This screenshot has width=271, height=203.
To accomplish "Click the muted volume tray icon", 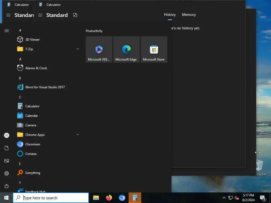I will [237, 198].
